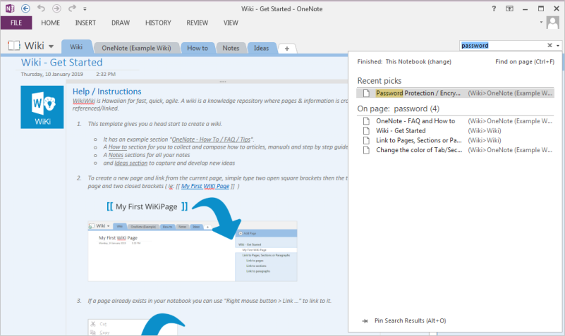Click the My First WiKiPage example screenshot
Viewport: 565px width, 336px height.
[x=193, y=251]
